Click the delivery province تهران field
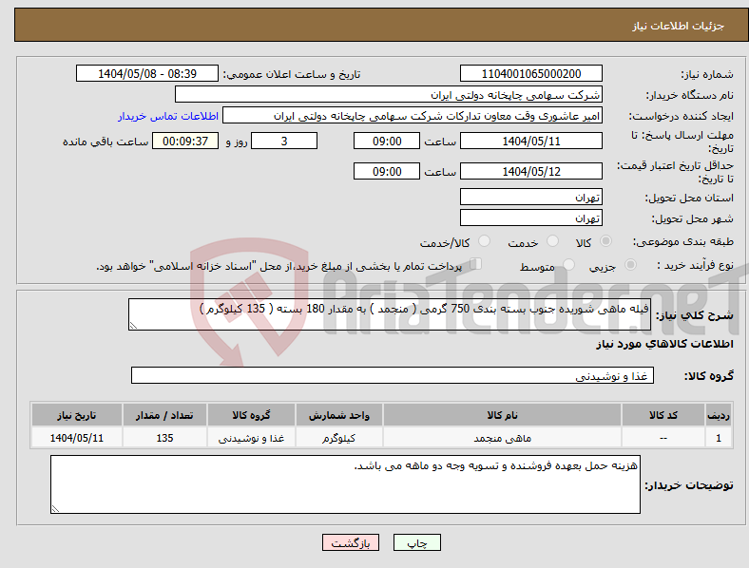The height and width of the screenshot is (568, 749). click(x=530, y=197)
